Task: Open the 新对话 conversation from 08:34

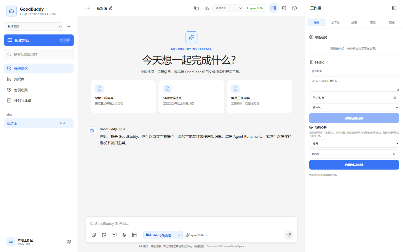Action: point(39,123)
